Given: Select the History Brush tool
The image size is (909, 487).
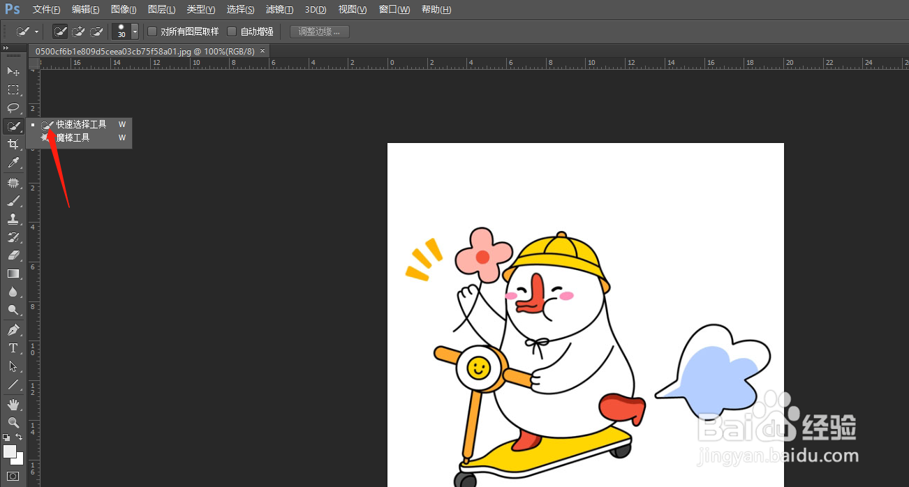Looking at the screenshot, I should pyautogui.click(x=13, y=237).
